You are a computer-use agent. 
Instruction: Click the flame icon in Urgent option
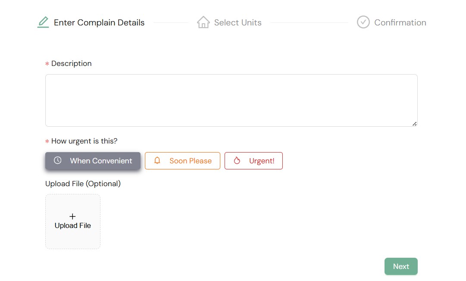(x=237, y=161)
